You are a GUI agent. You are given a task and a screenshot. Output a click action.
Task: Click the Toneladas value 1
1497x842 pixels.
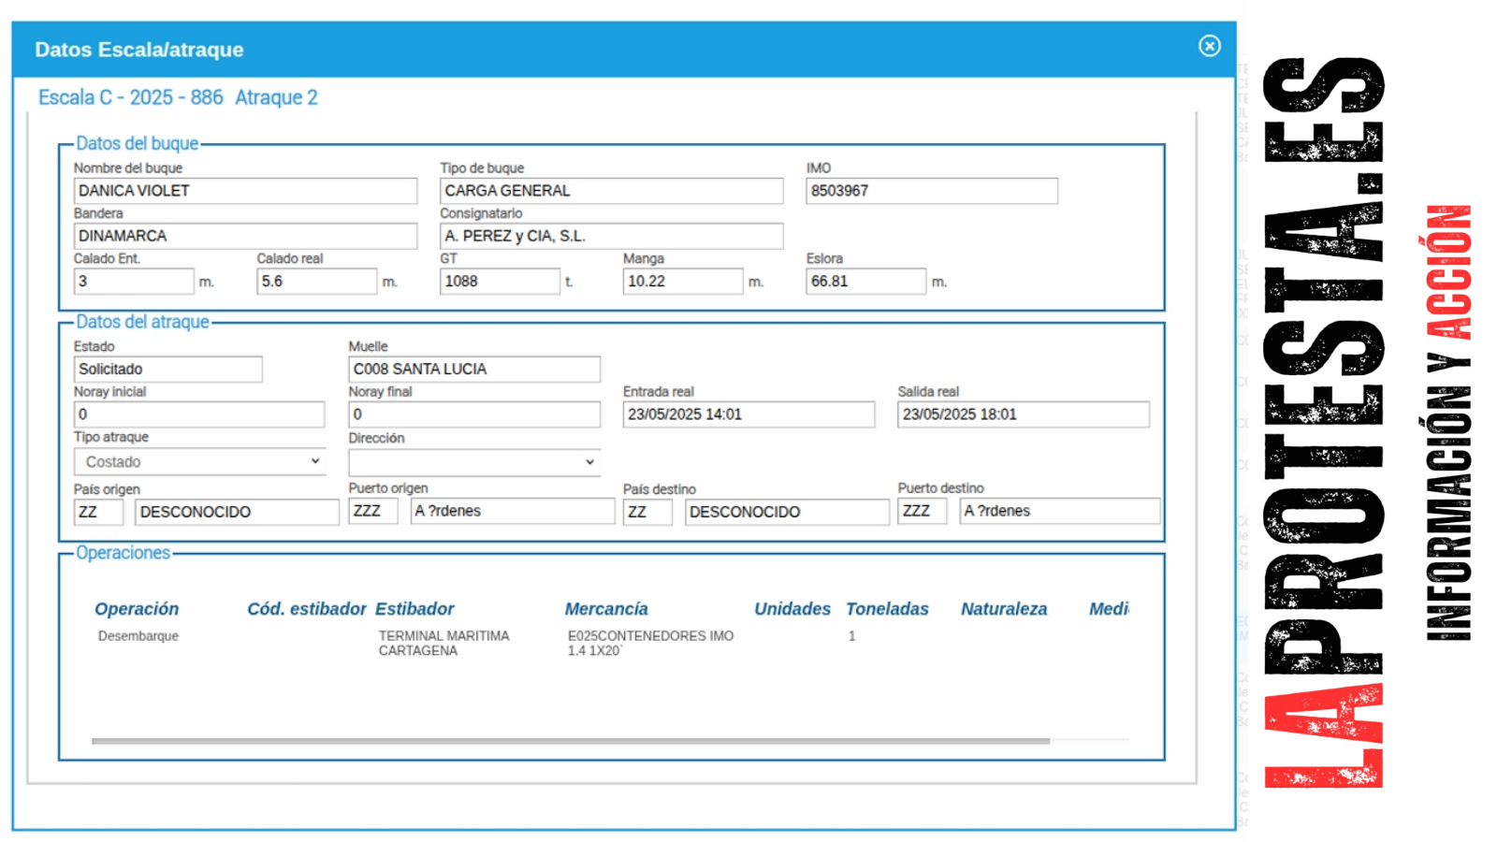pos(852,636)
